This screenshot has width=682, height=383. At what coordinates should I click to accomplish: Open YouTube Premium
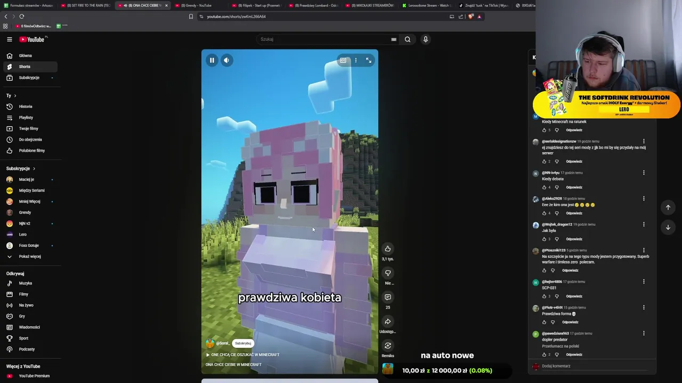(x=29, y=376)
